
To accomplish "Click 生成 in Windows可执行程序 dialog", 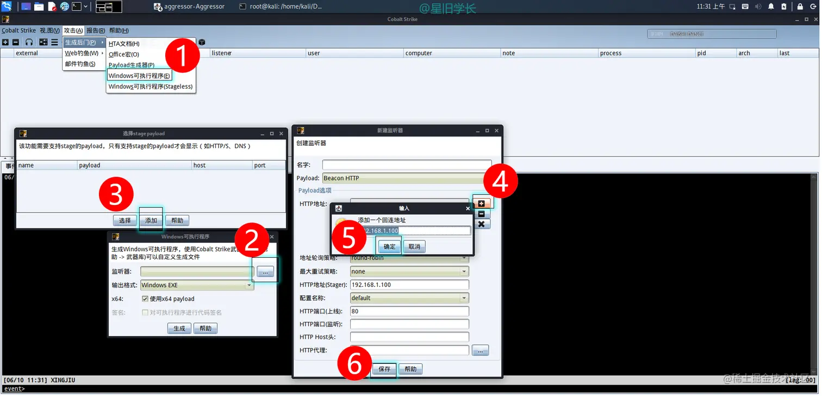I will pyautogui.click(x=179, y=329).
